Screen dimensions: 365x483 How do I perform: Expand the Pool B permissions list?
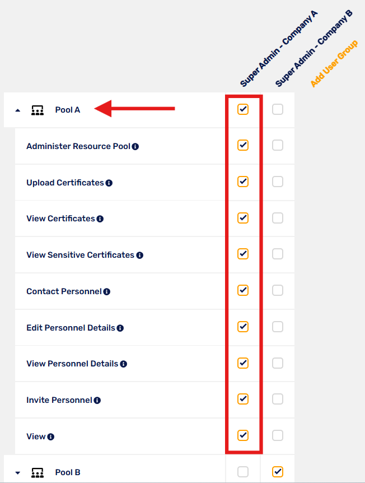[x=18, y=473]
